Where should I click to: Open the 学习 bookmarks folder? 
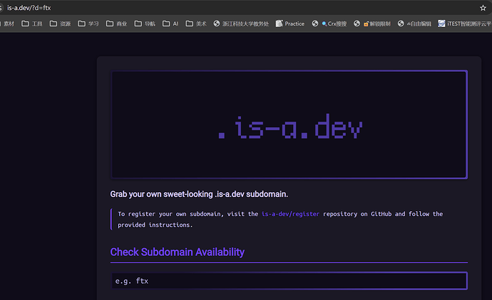coord(88,23)
